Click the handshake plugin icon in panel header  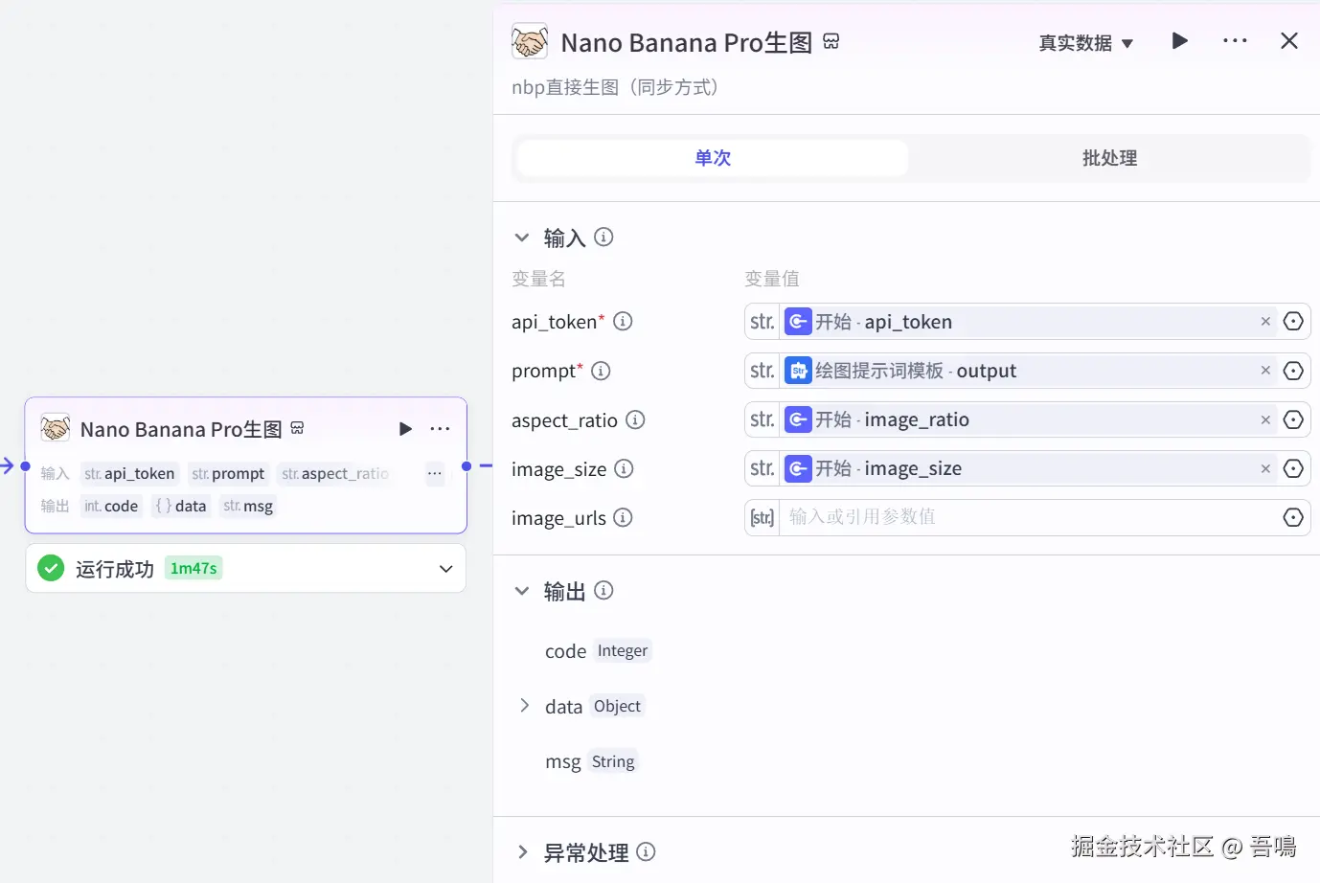[x=530, y=41]
